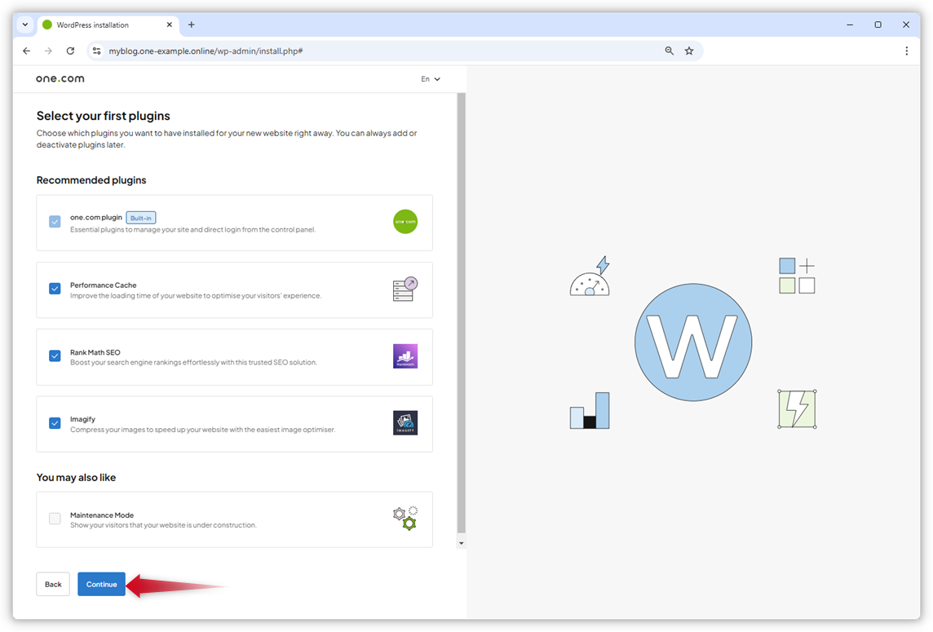Viewport: 933px width, 632px height.
Task: Click the Rank Math SEO purple icon
Action: [x=405, y=356]
